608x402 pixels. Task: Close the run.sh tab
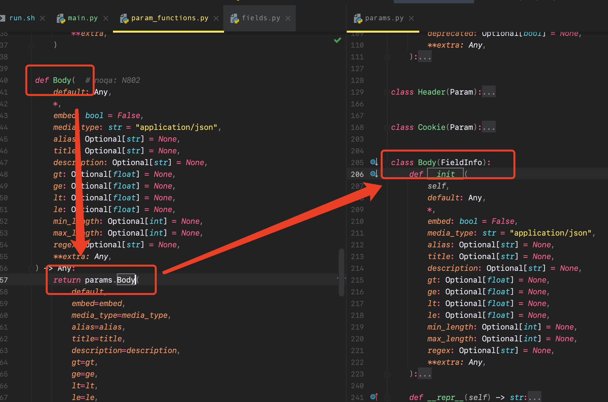pyautogui.click(x=42, y=19)
